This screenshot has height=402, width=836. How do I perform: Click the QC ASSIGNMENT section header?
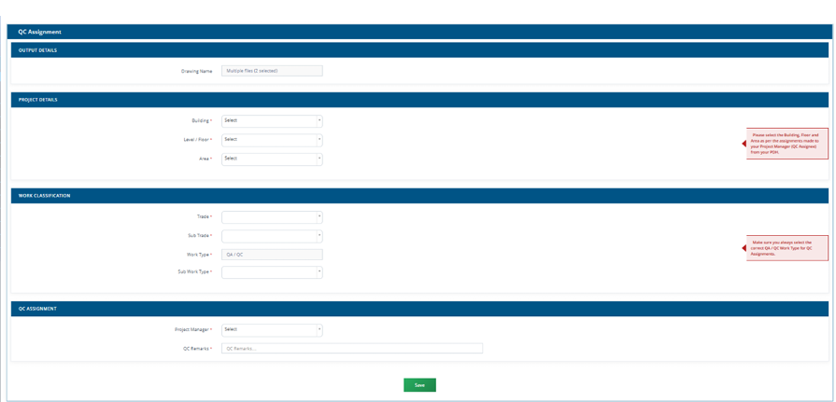419,309
